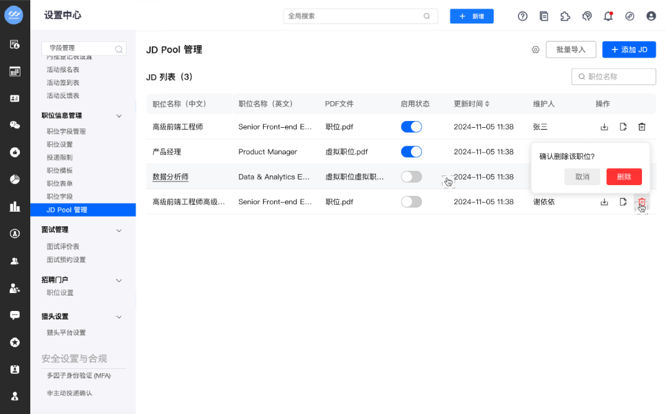
Task: Open the ID card sidebar icon
Action: coord(15,98)
